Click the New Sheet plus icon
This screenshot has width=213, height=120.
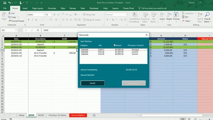94,115
